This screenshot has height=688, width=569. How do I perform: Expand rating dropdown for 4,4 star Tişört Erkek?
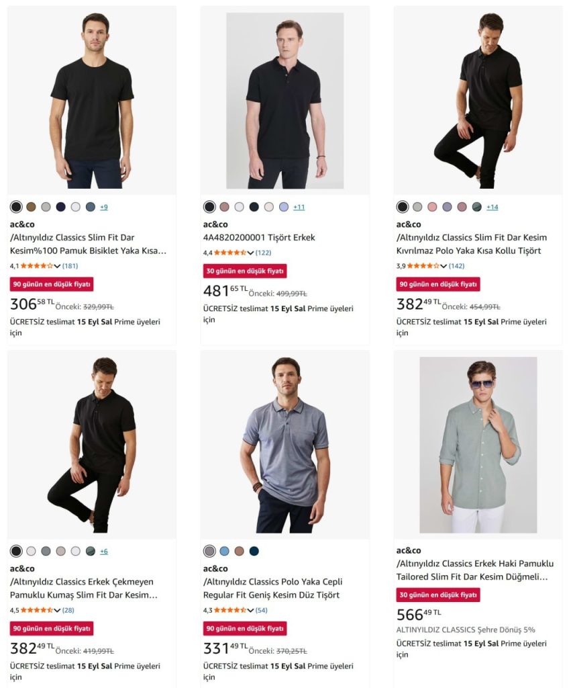click(250, 253)
